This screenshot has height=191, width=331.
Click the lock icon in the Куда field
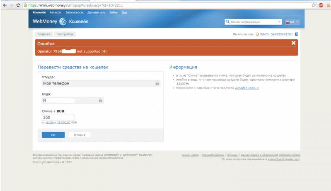coord(101,100)
